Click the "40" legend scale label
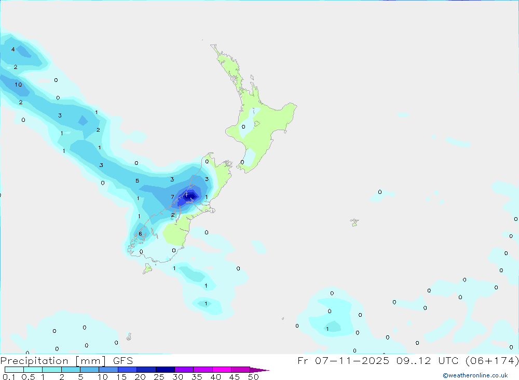Image resolution: width=519 pixels, height=380 pixels. [x=216, y=377]
